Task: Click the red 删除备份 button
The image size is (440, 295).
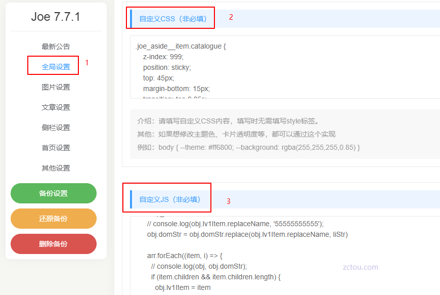Action: point(53,243)
